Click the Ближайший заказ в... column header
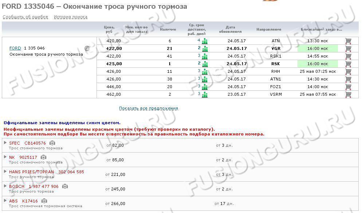The height and width of the screenshot is (213, 362). click(x=321, y=29)
